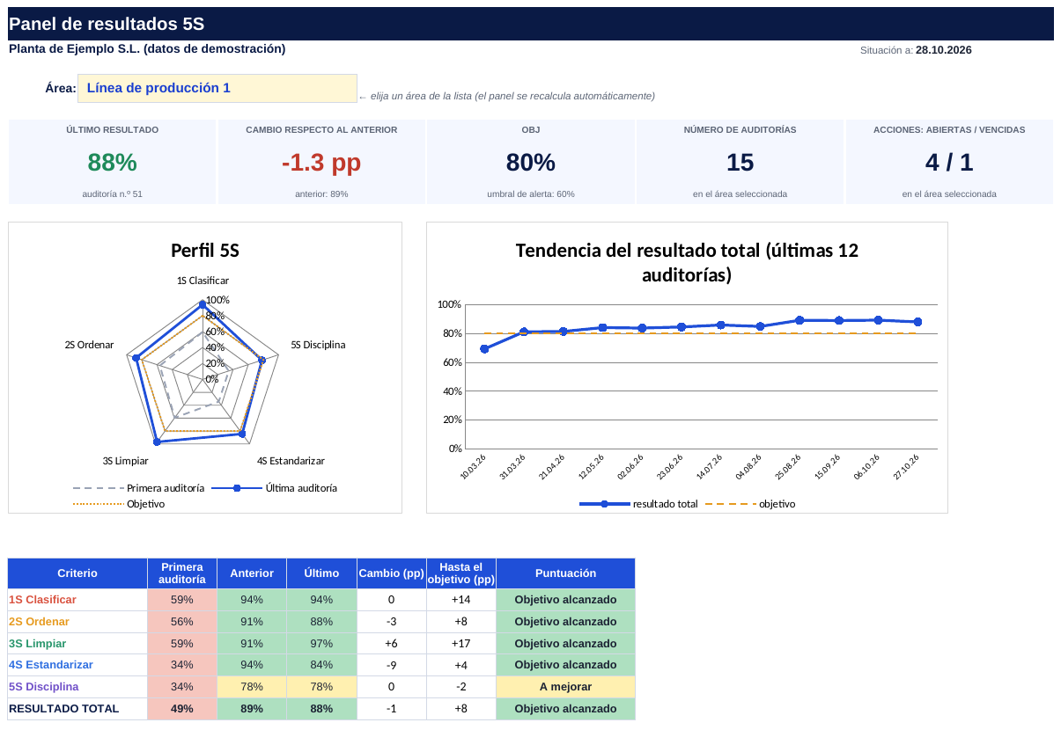This screenshot has height=730, width=1061.
Task: Click the -2 cell in 5S Disciplina row
Action: (461, 687)
